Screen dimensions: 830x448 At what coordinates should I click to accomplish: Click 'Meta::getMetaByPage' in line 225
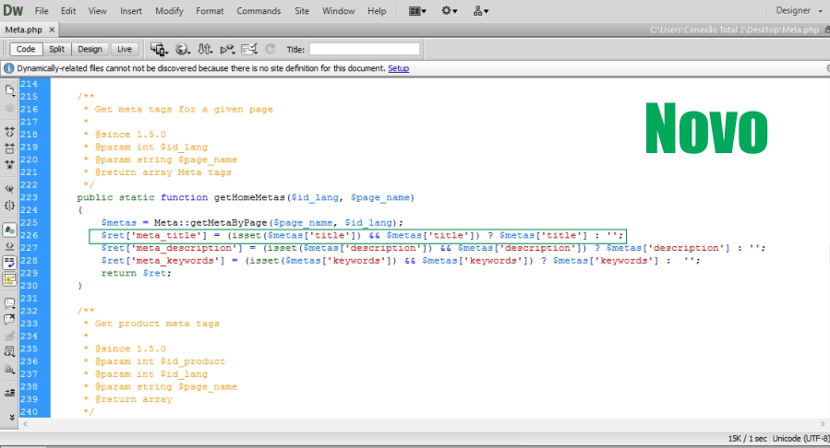pos(211,222)
